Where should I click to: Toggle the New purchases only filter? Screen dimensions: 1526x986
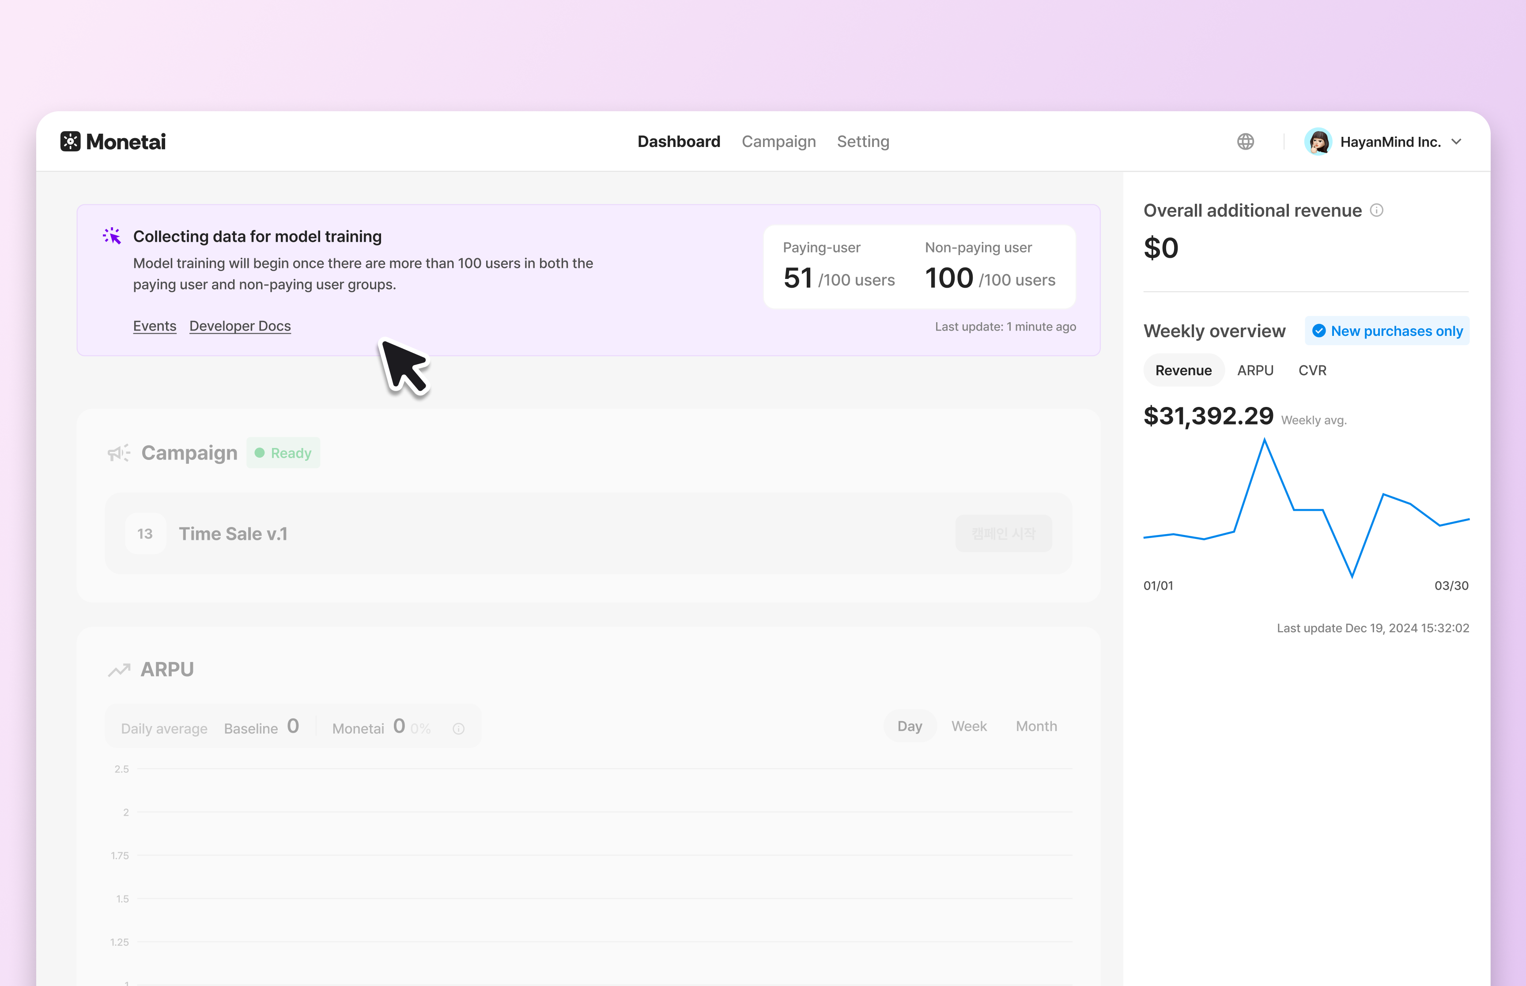point(1387,331)
